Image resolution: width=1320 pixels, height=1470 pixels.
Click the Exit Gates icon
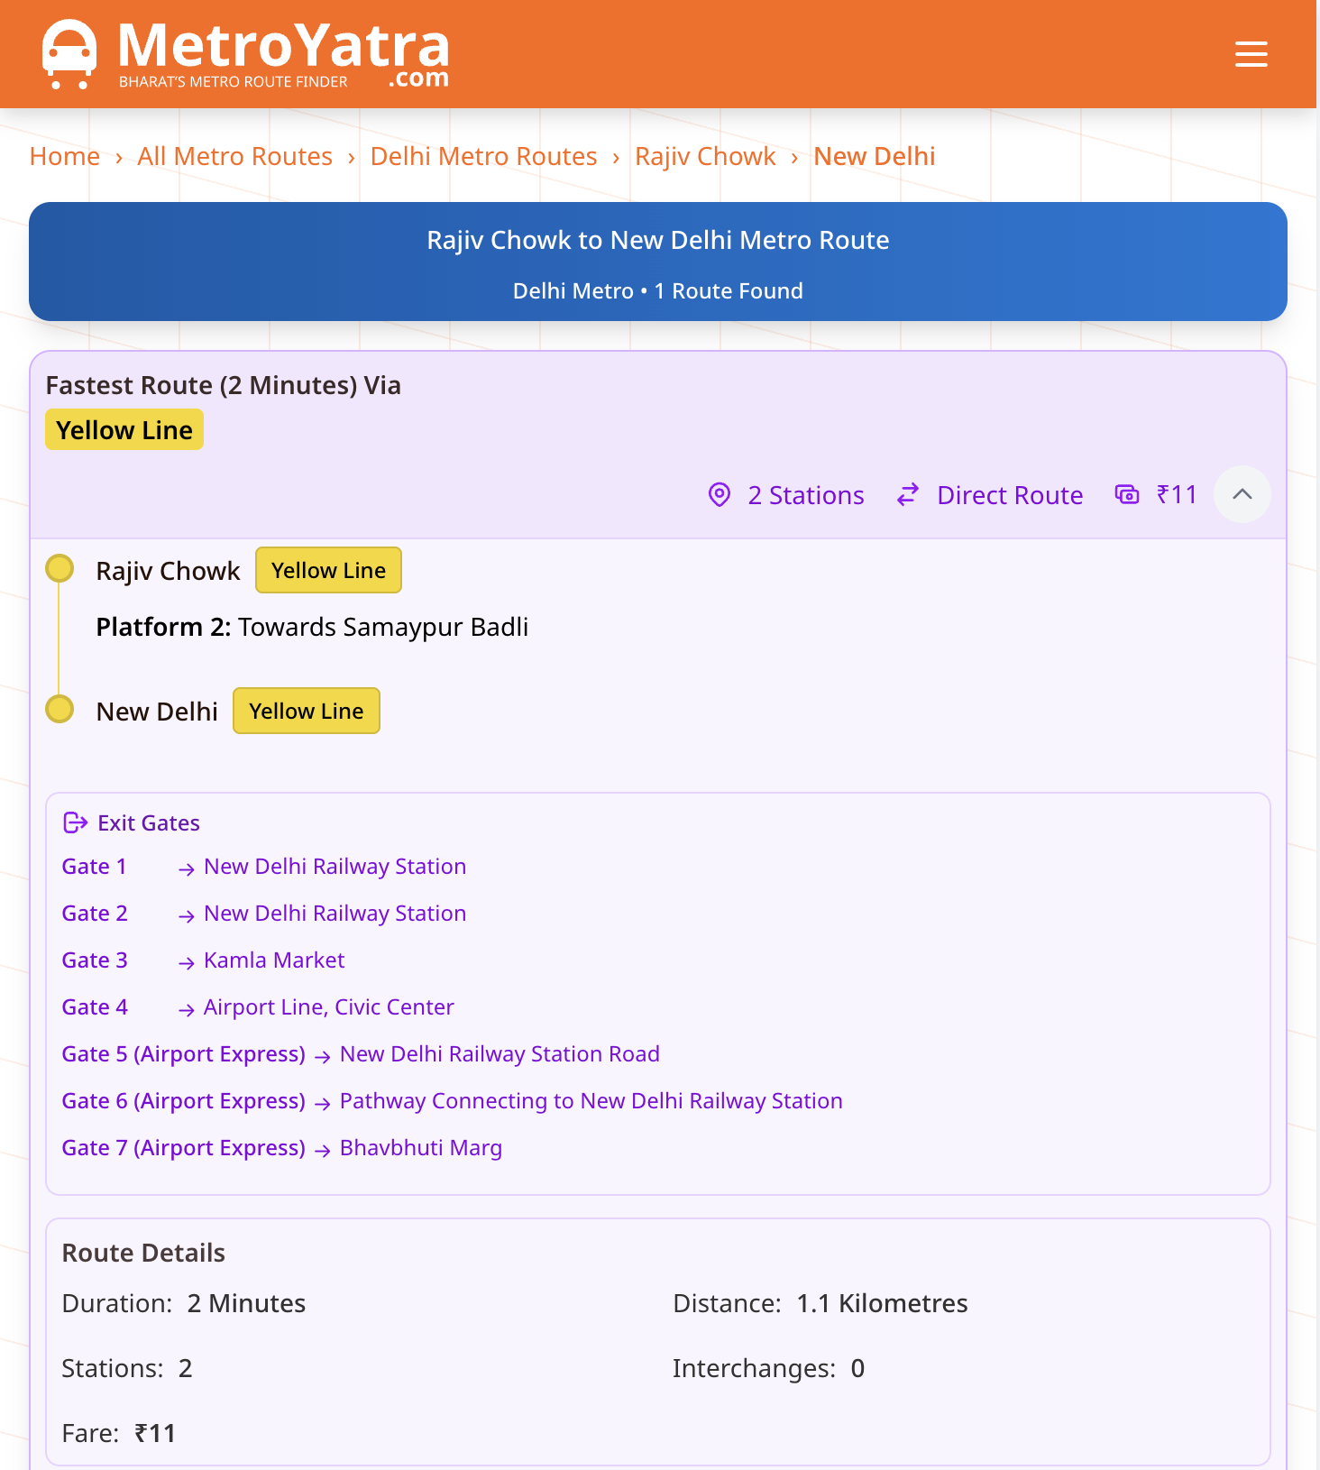click(x=76, y=822)
